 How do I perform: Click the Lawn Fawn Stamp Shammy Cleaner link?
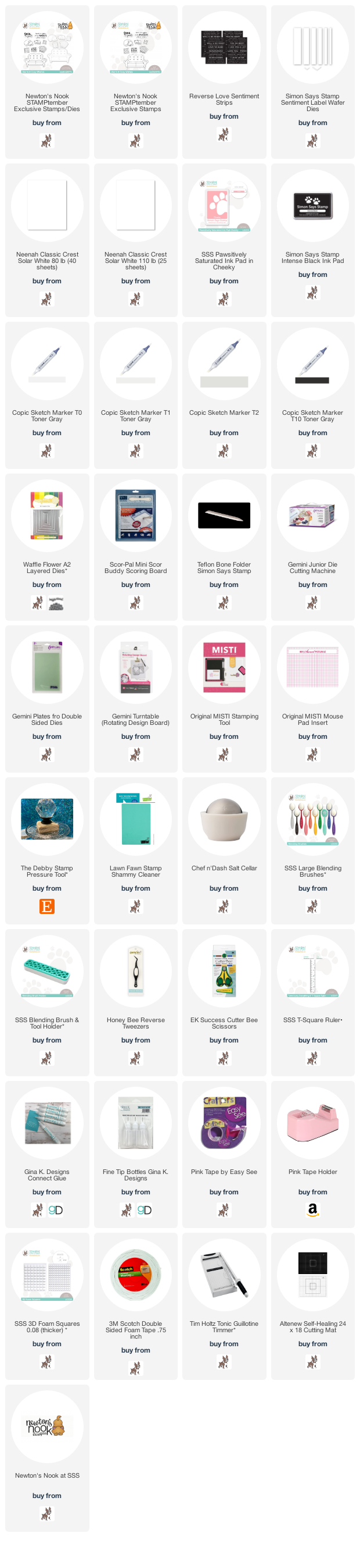(x=135, y=871)
